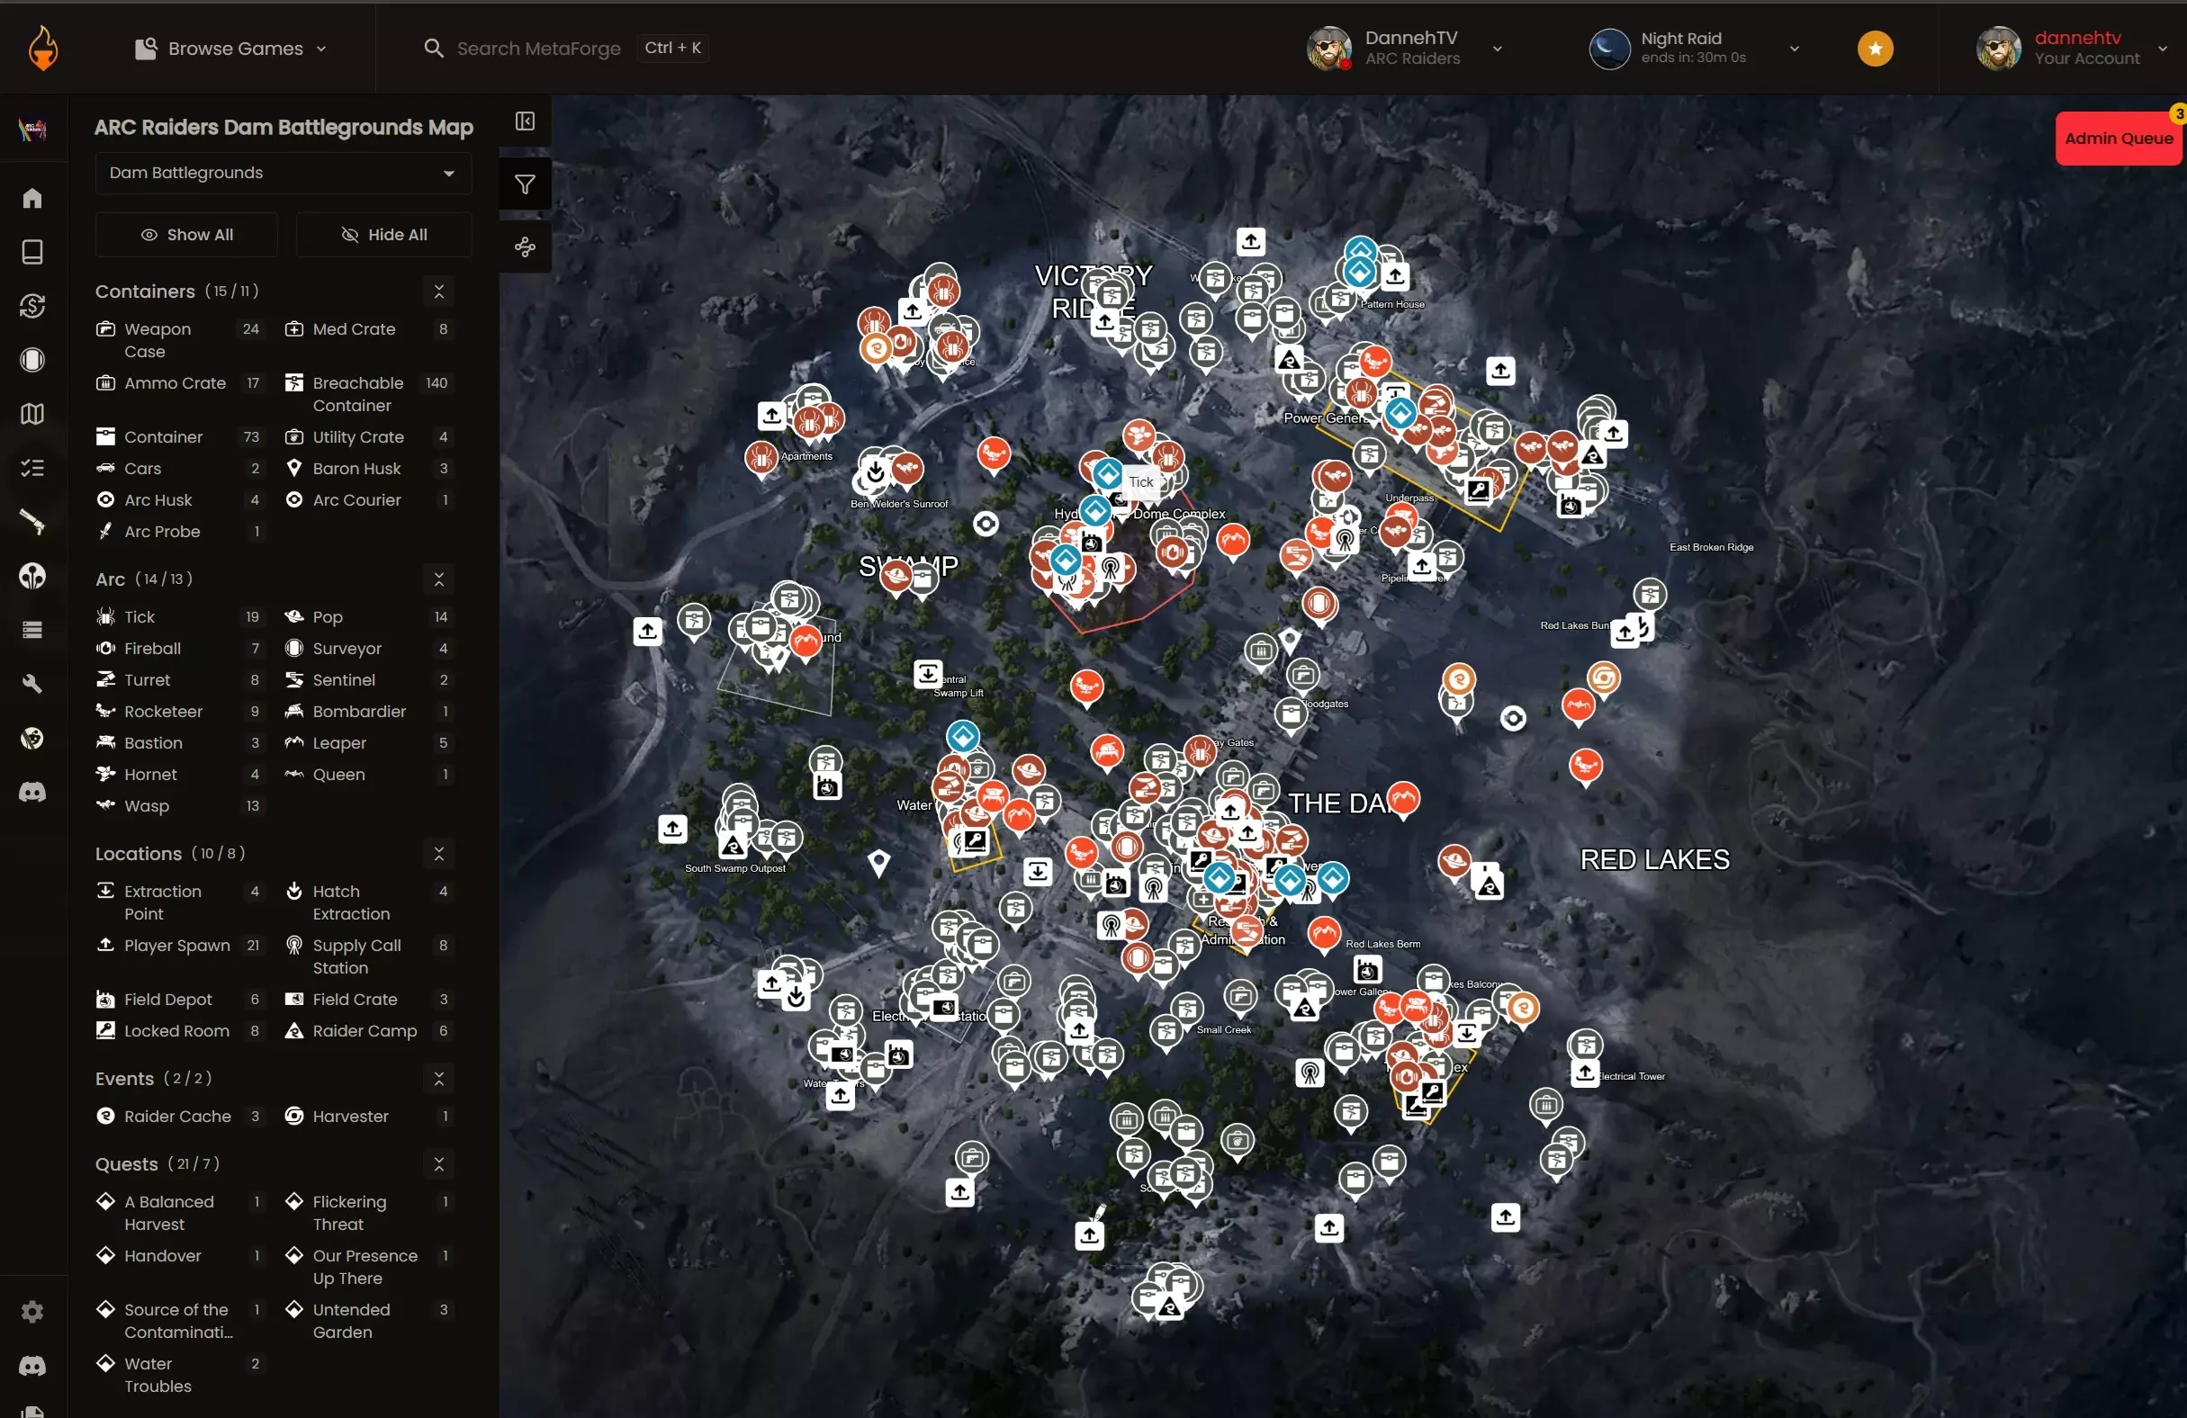
Task: Open the home icon in left sidebar
Action: click(x=32, y=198)
